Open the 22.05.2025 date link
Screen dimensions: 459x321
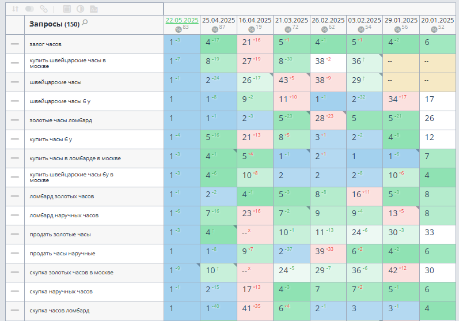[182, 20]
